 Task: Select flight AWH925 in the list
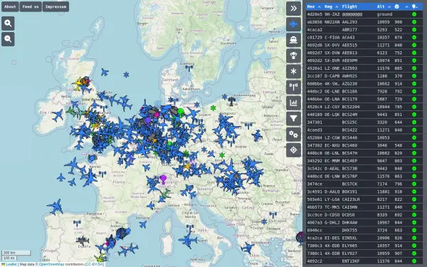point(364,76)
